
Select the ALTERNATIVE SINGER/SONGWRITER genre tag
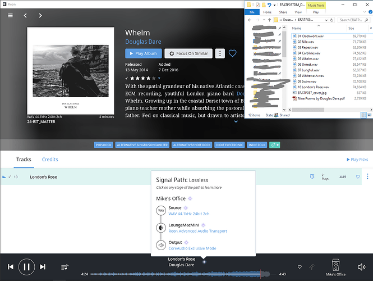pyautogui.click(x=142, y=145)
